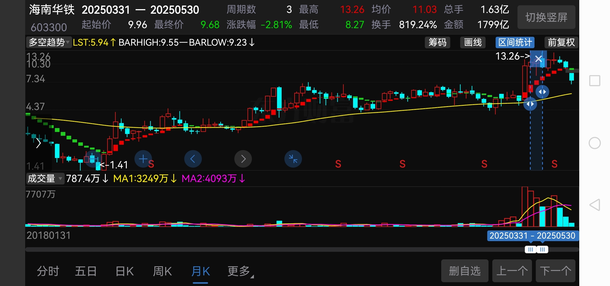Tap the Android home circle icon

coord(595,143)
